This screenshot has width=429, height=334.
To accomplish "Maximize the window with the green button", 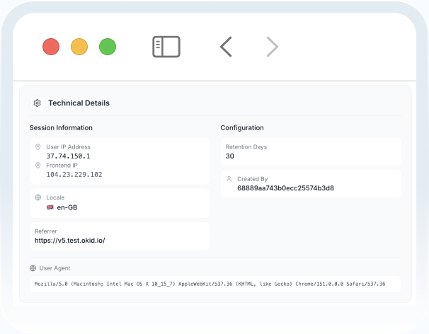I will click(108, 47).
